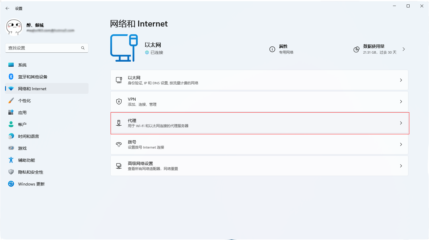The width and height of the screenshot is (429, 240).
Task: Click the 查找设置 search box
Action: [x=47, y=48]
